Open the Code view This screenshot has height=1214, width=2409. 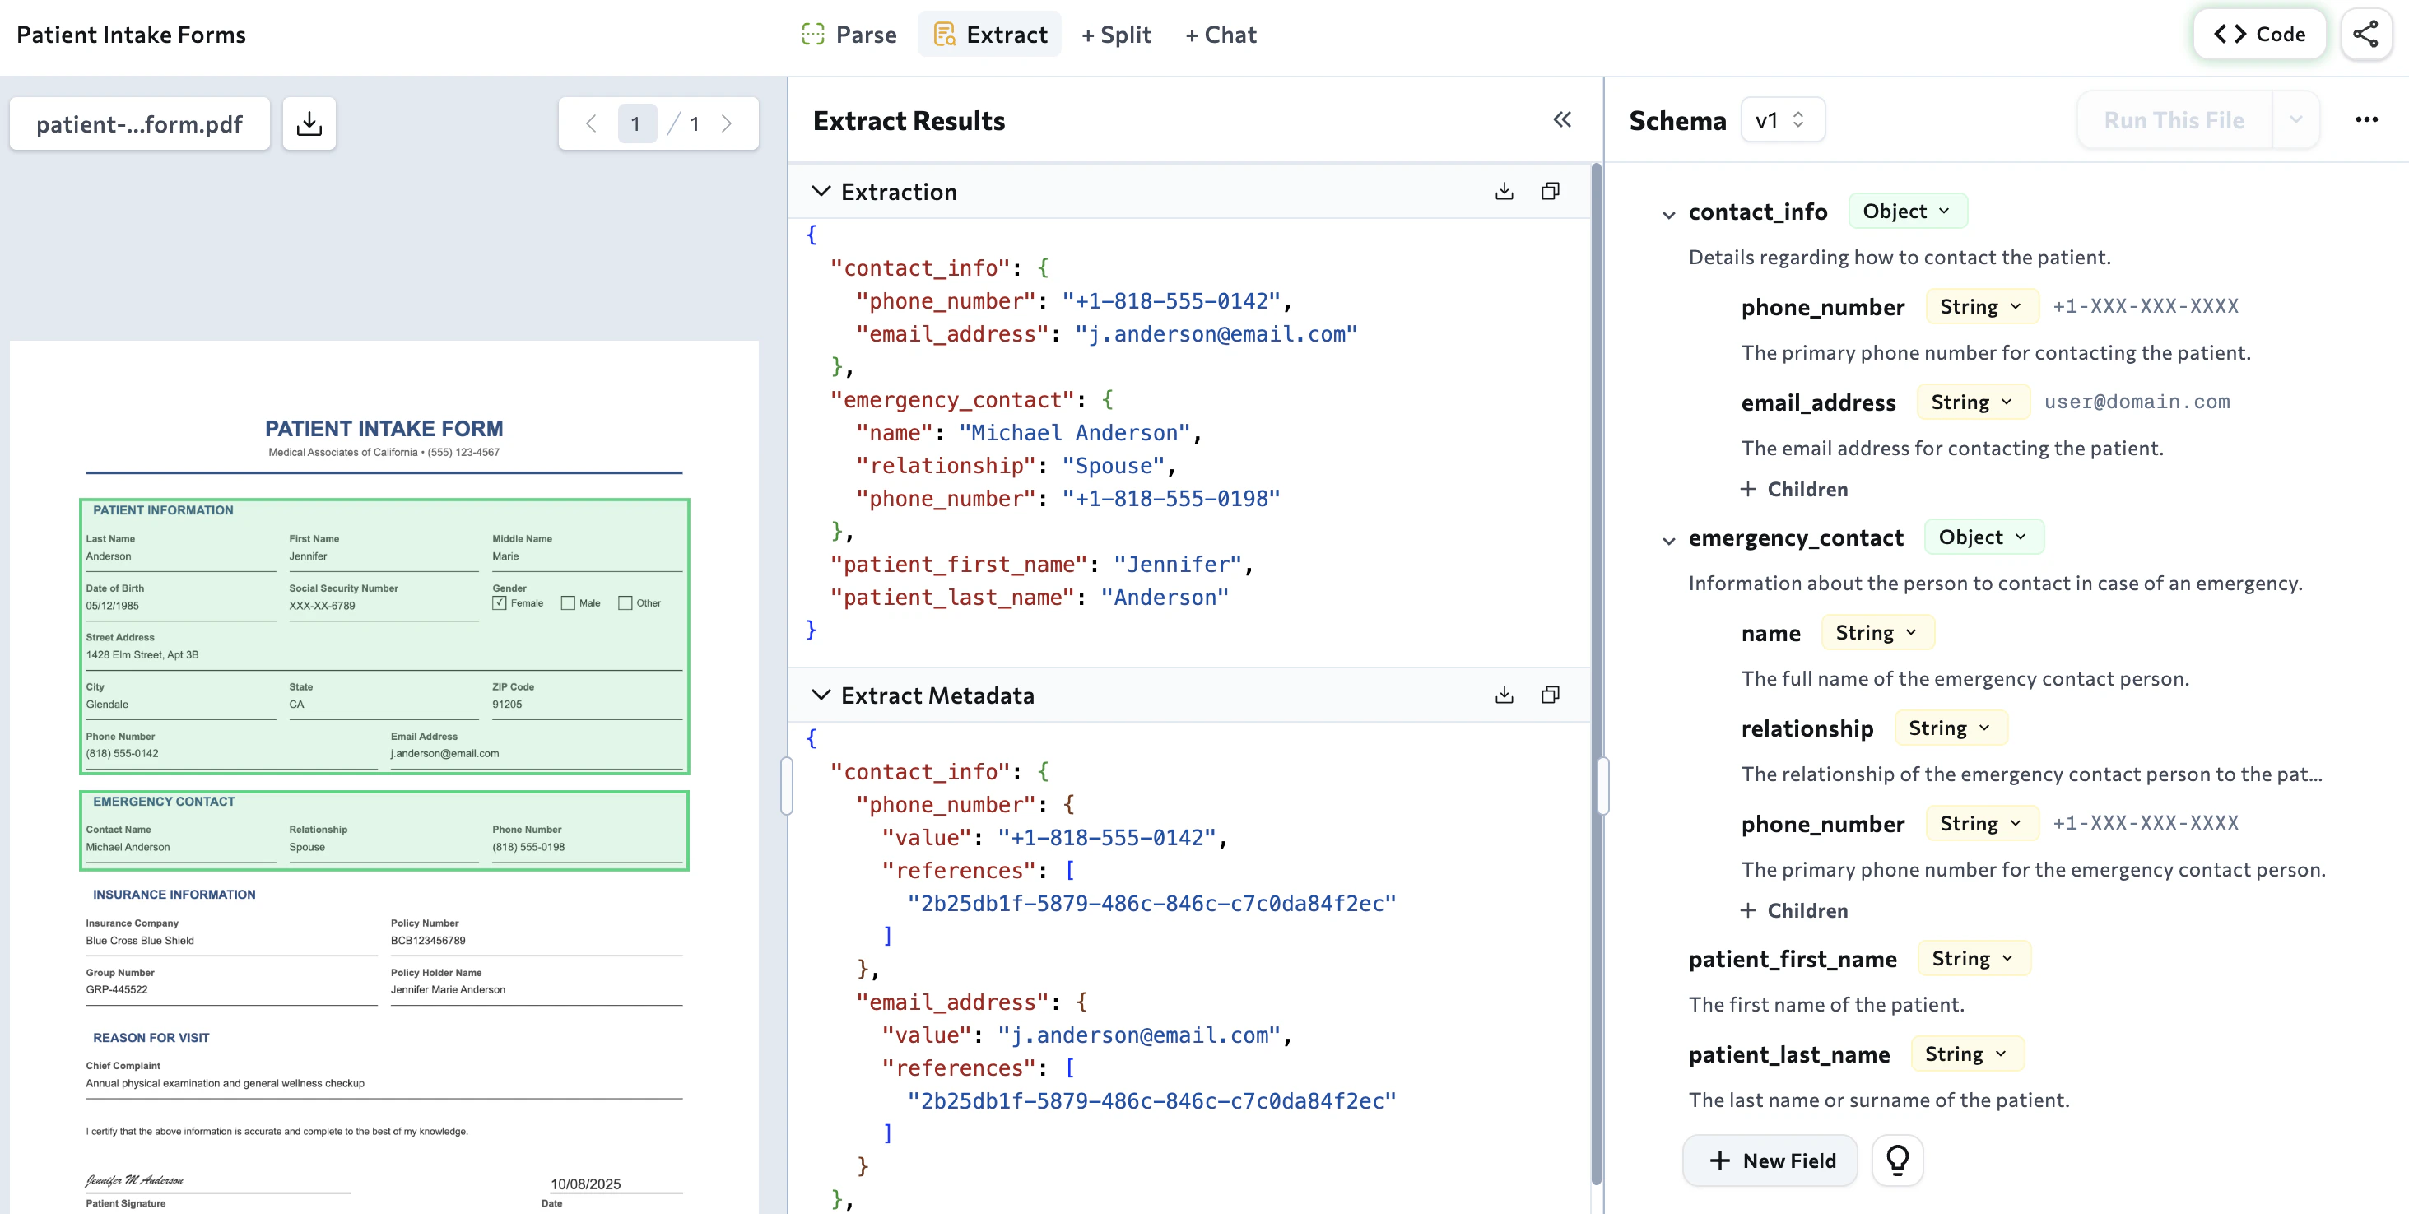coord(2259,34)
